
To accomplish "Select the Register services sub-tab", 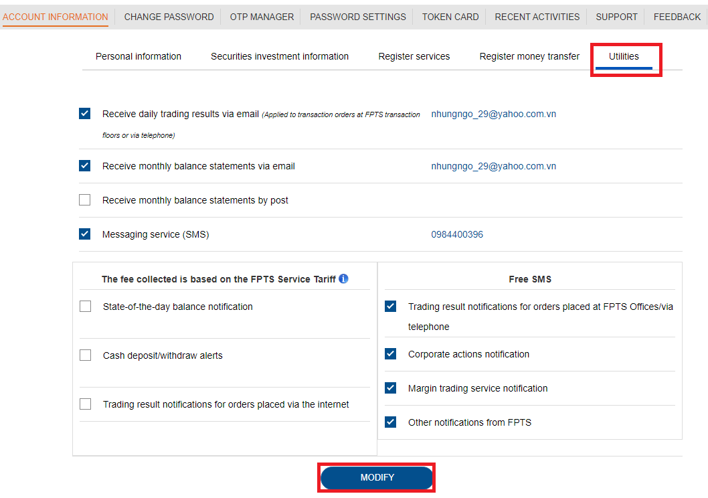I will [414, 56].
